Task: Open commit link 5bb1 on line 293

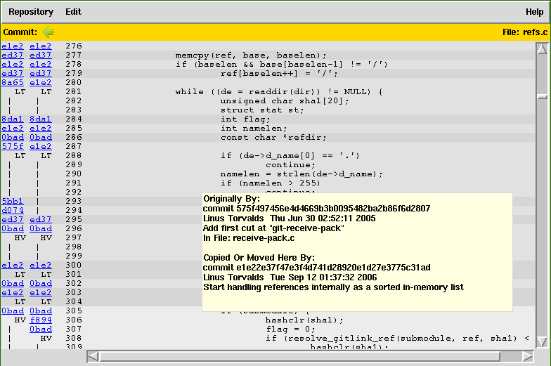Action: click(x=13, y=201)
